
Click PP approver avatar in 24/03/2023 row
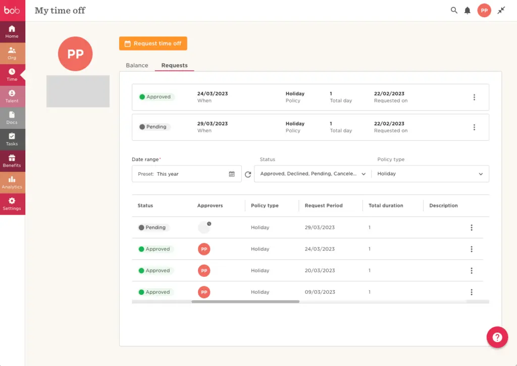[204, 249]
